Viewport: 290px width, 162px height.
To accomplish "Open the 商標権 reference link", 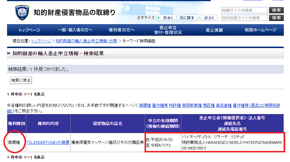I will coord(145,105).
